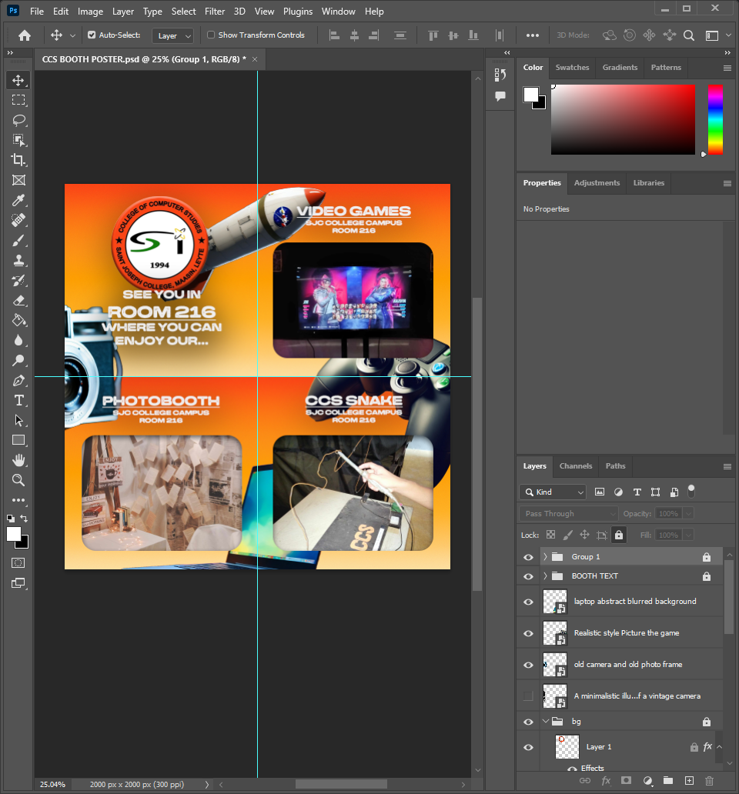
Task: Click the Adjustments panel tab
Action: click(x=597, y=183)
